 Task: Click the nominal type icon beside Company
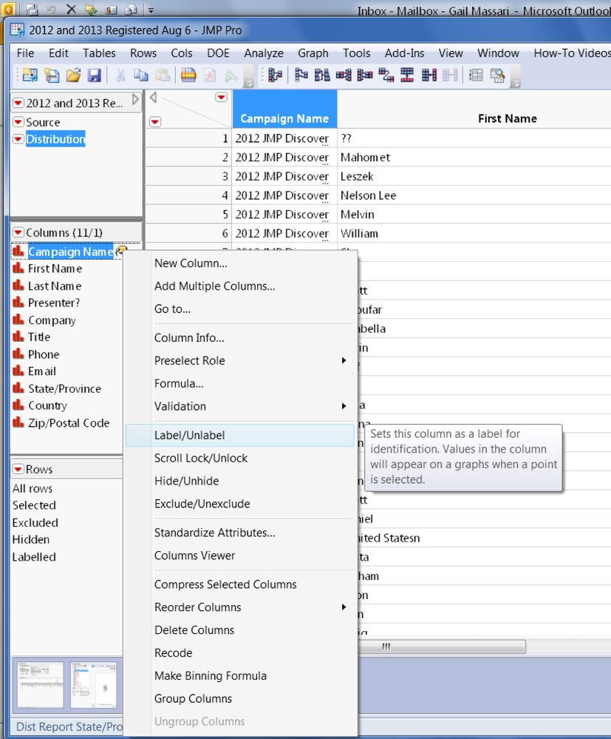[18, 320]
